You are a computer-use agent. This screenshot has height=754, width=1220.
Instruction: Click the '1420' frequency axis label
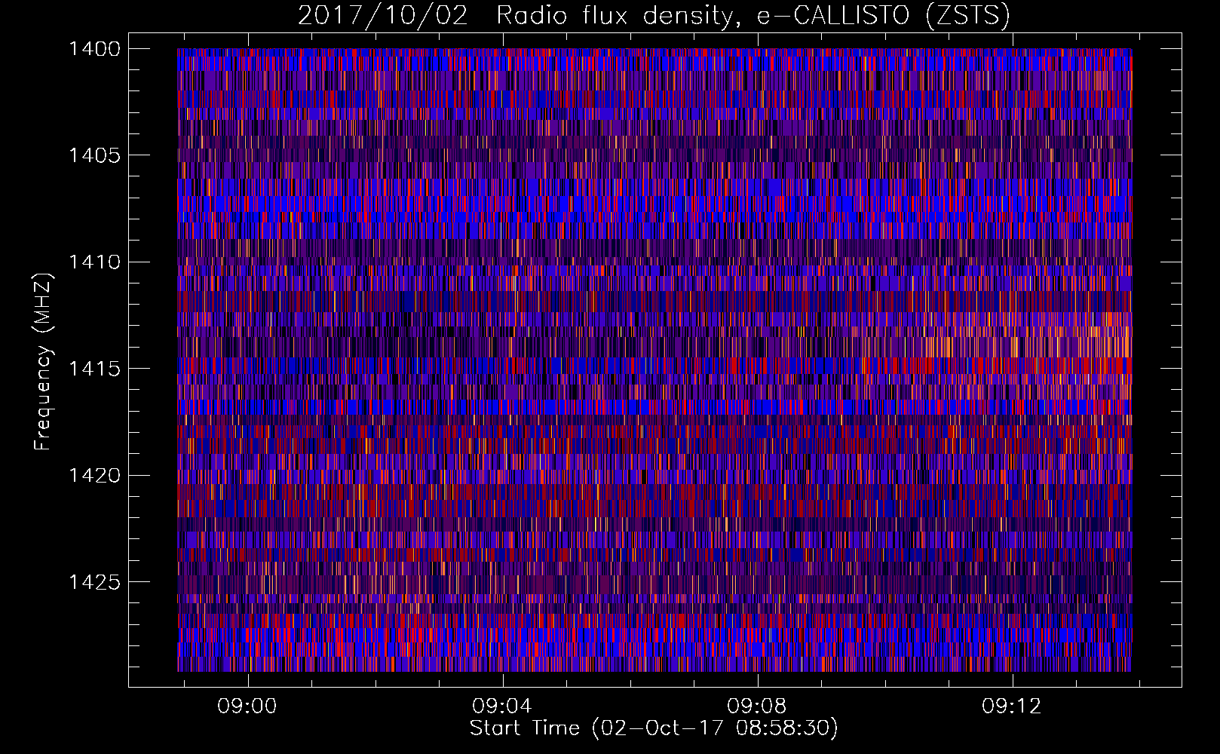click(x=94, y=476)
